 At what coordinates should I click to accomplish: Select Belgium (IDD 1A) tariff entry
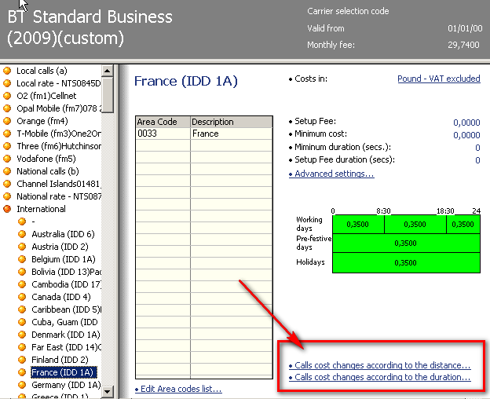[x=63, y=259]
